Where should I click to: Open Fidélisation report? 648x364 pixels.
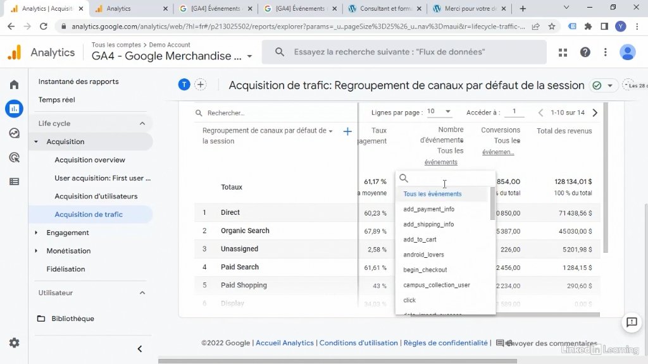pos(66,269)
